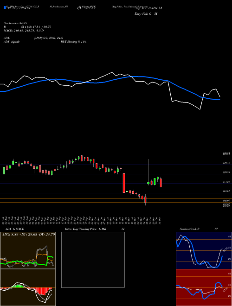
Task: Click the 220.85 price axis label
Action: point(226,172)
